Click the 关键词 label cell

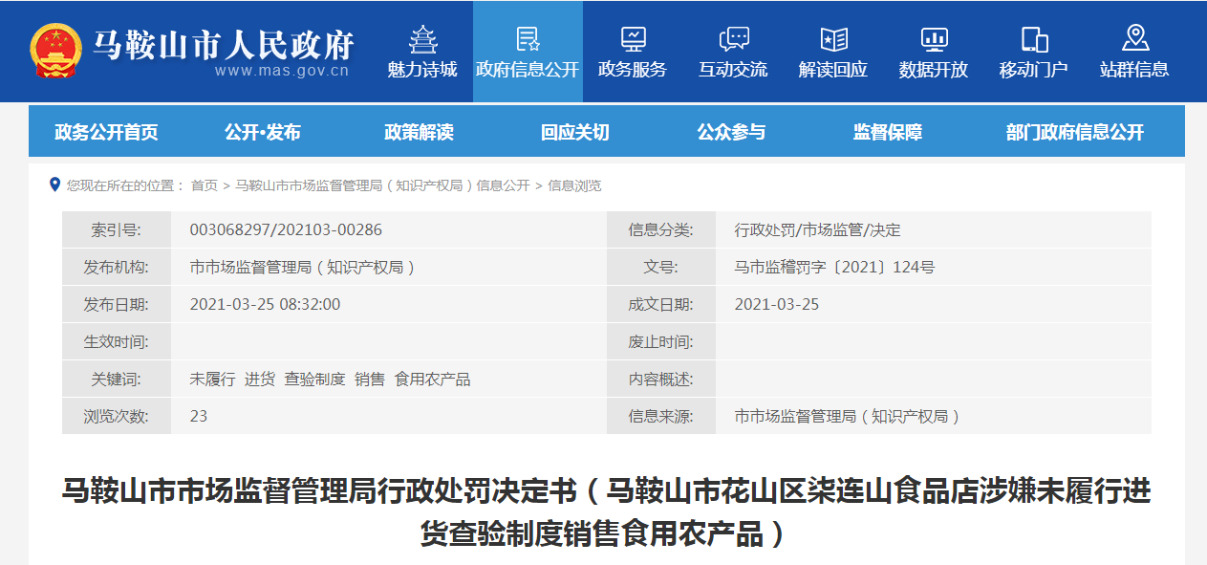[117, 380]
